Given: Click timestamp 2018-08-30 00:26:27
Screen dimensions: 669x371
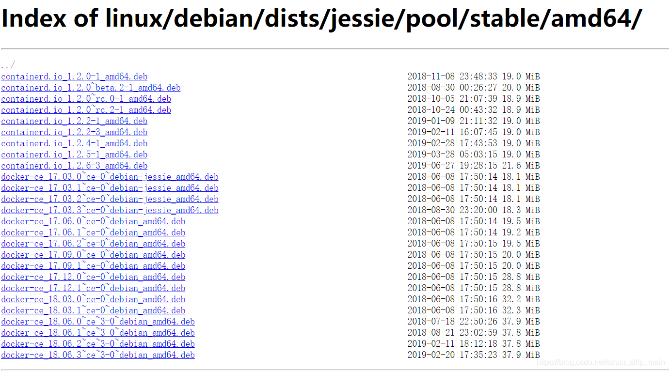Looking at the screenshot, I should (x=452, y=88).
